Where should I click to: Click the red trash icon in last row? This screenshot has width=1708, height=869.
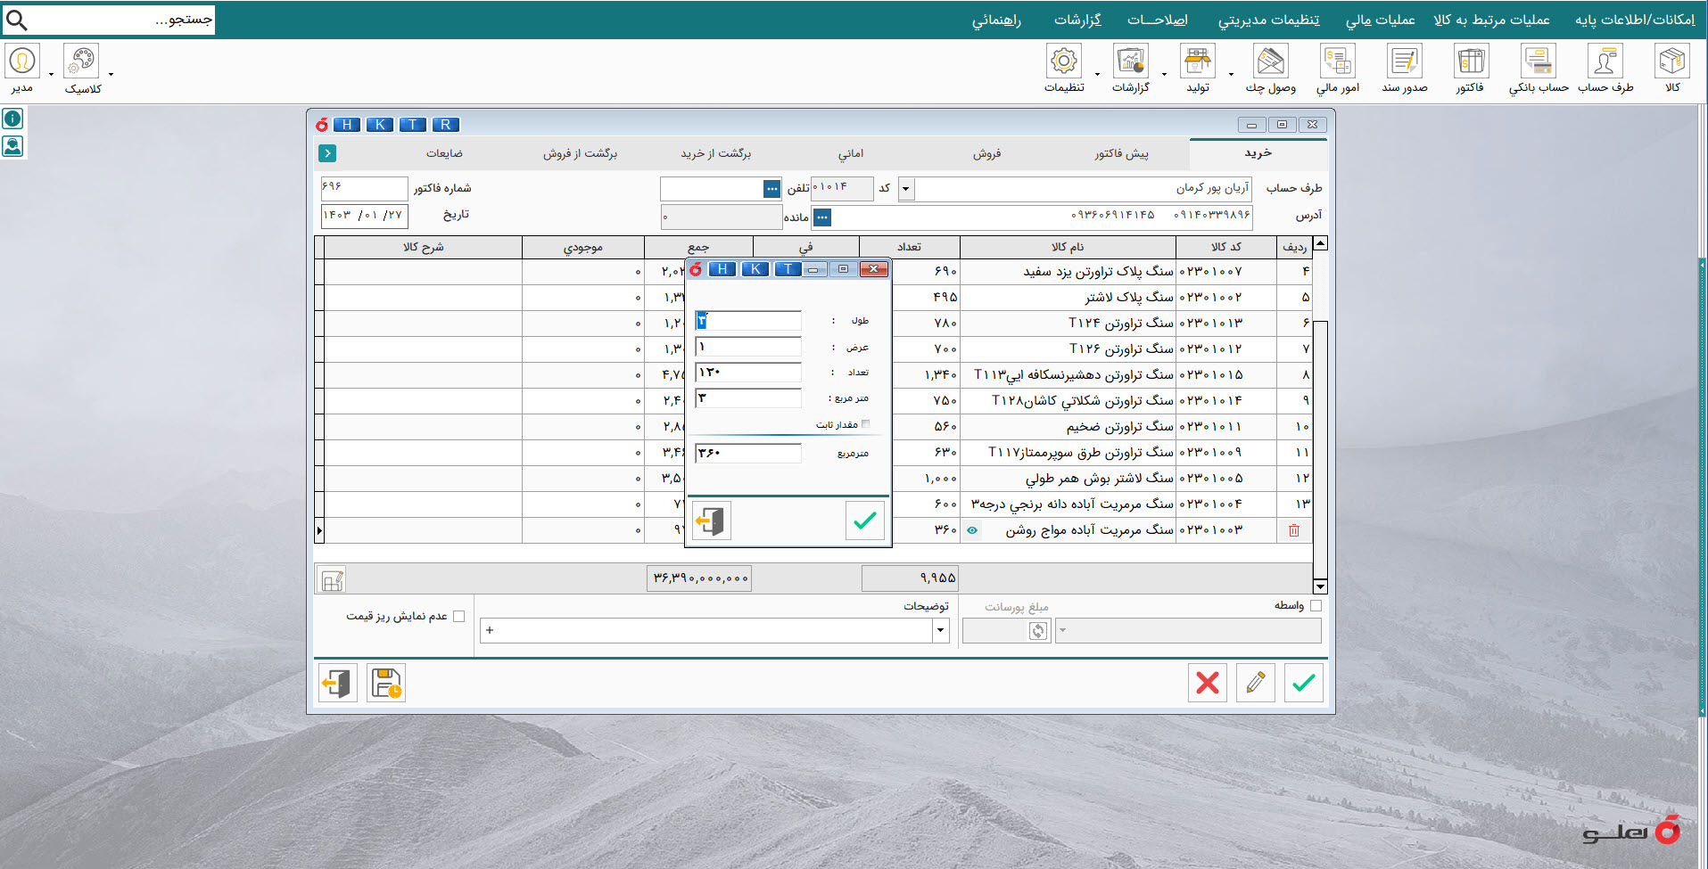pos(1293,530)
